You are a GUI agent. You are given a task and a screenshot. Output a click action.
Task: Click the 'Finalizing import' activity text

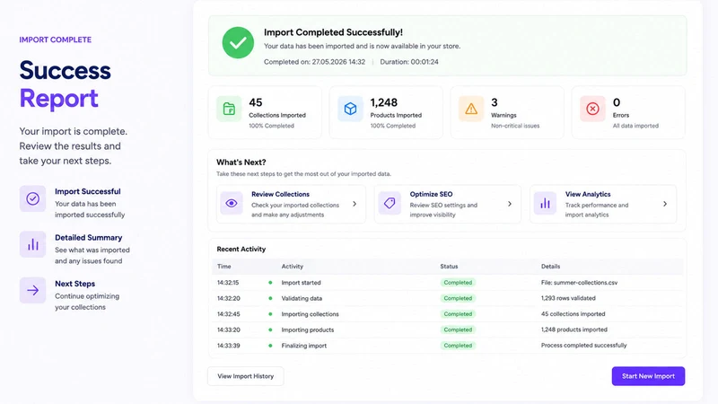[x=304, y=346]
